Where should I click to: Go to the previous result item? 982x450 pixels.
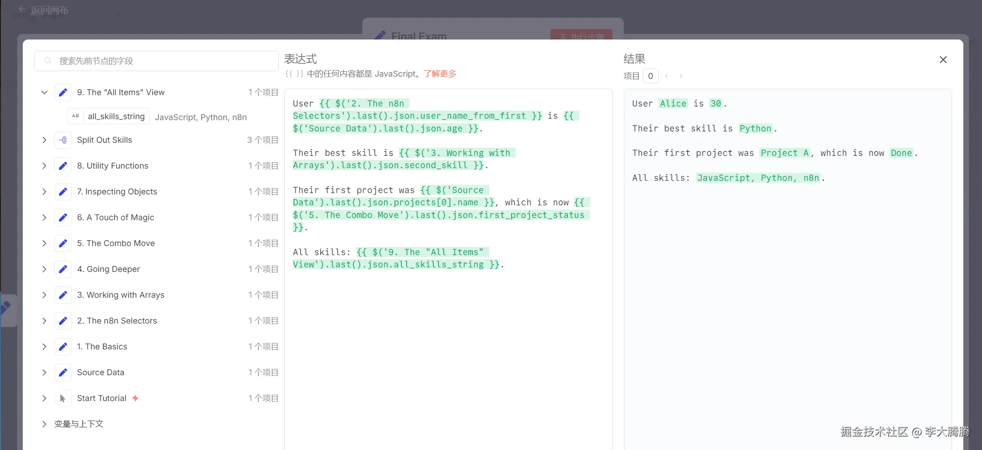[666, 76]
